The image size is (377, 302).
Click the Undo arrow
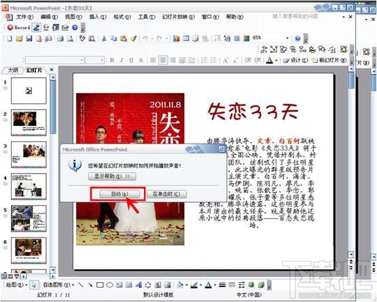pyautogui.click(x=145, y=38)
